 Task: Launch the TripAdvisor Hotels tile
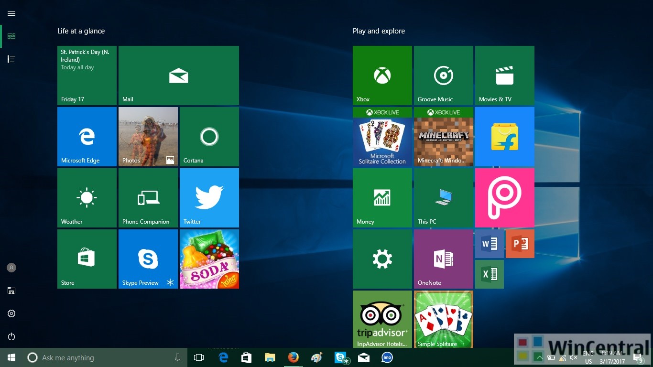[382, 319]
